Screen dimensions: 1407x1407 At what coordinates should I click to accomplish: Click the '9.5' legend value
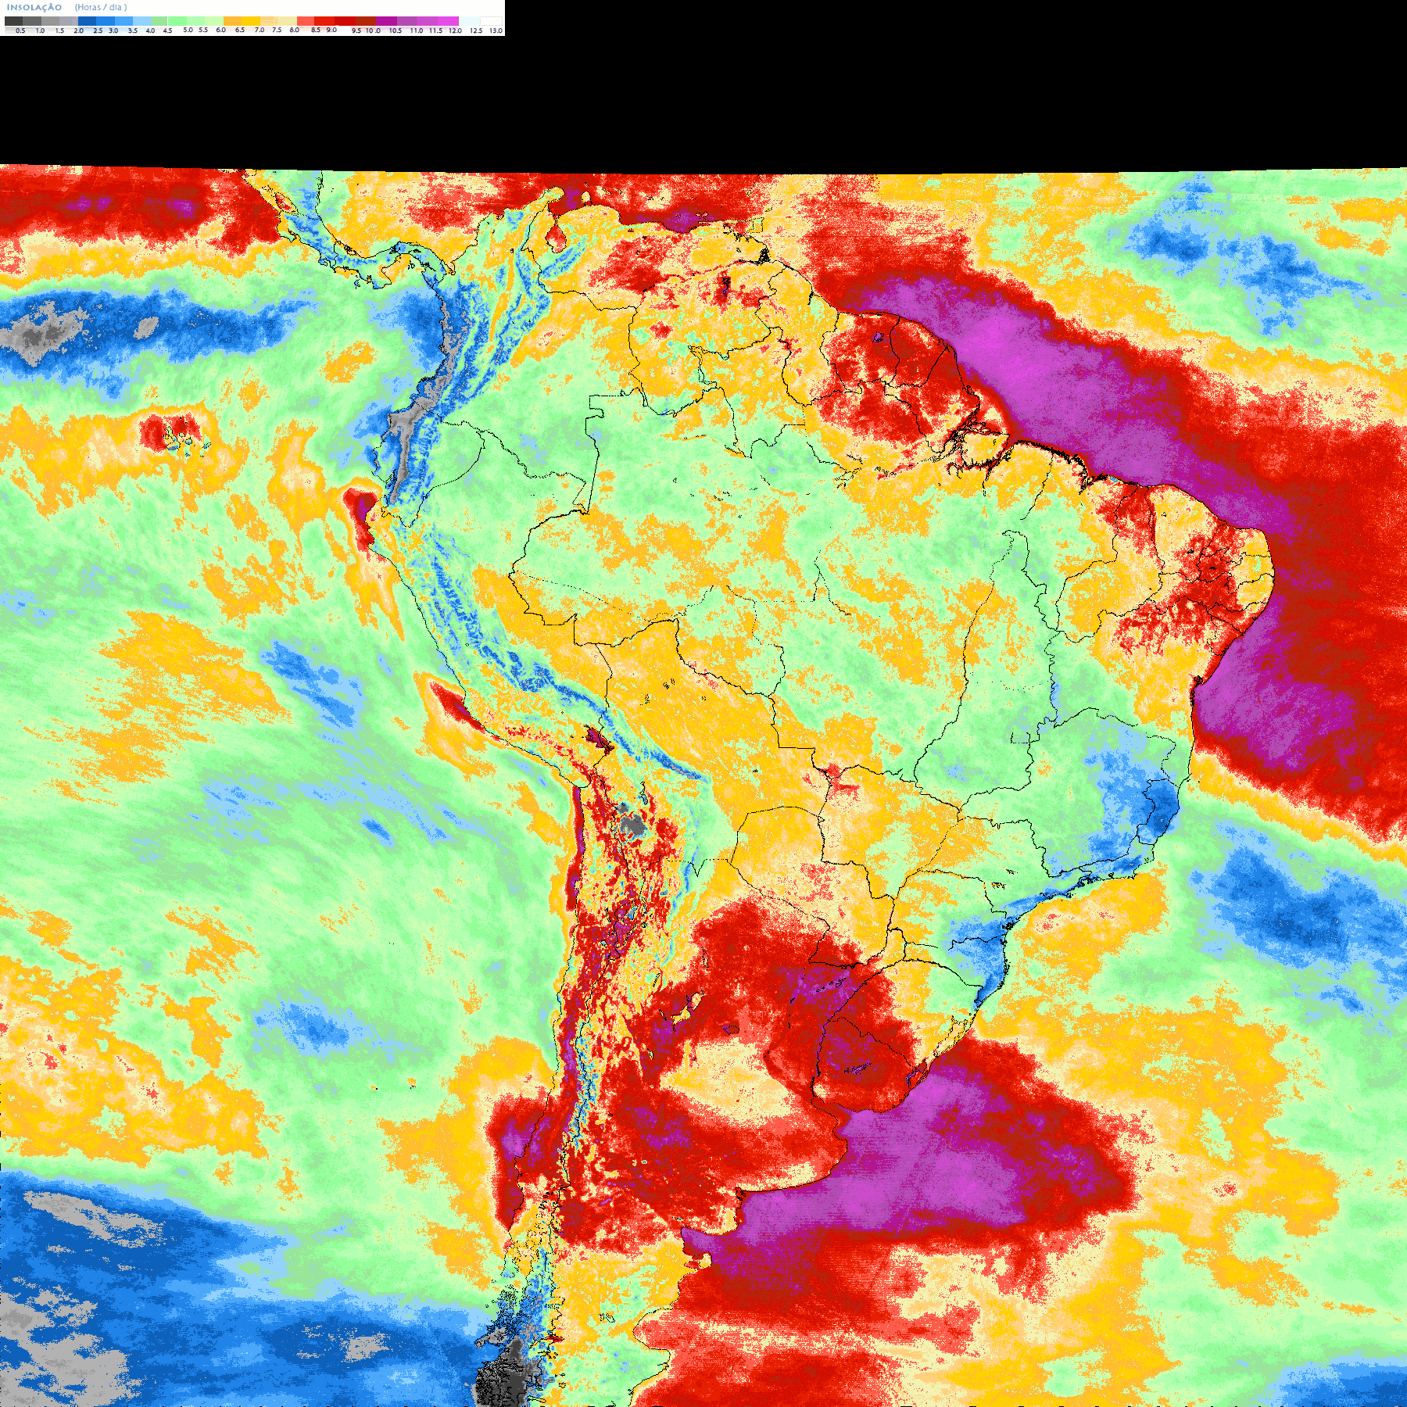356,30
